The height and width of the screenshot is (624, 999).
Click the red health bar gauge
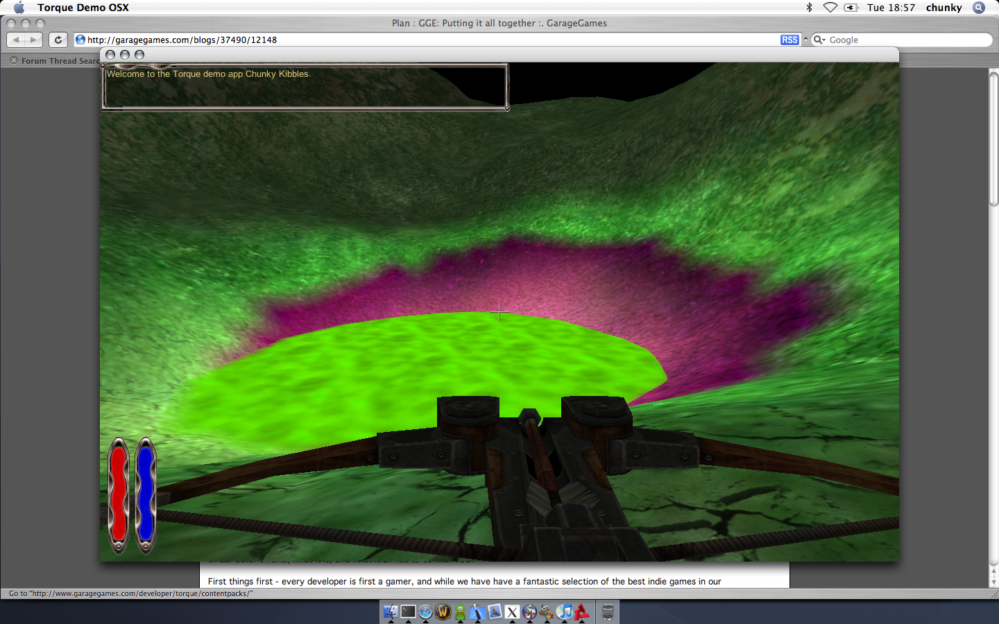[x=119, y=495]
